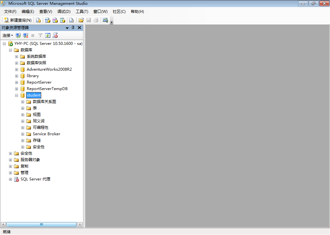
Task: Open the 社区(C) menu
Action: point(119,12)
